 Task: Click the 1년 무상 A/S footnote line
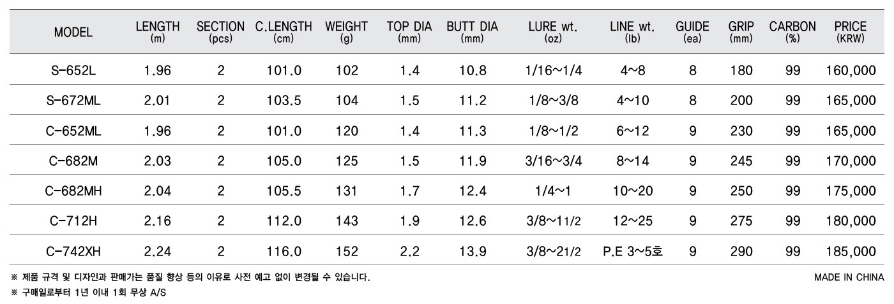(x=88, y=293)
